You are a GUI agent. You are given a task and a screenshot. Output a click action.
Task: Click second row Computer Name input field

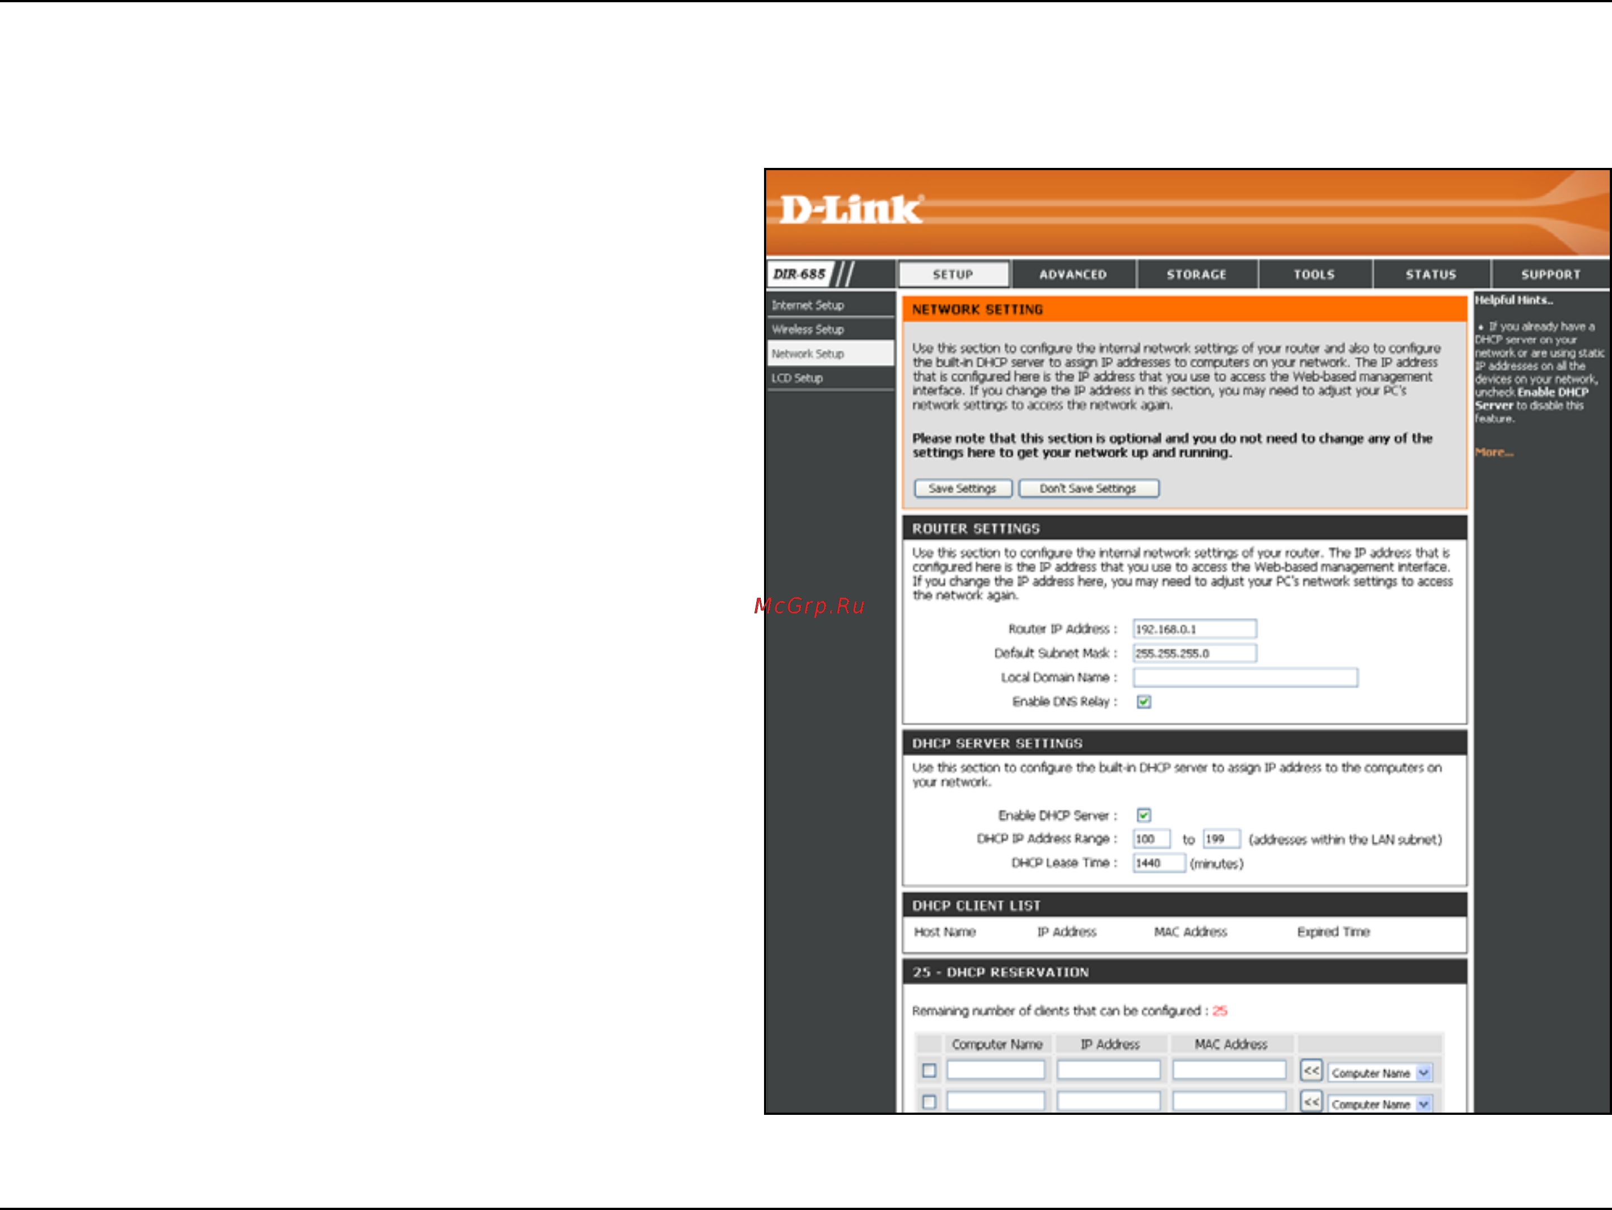(996, 1101)
